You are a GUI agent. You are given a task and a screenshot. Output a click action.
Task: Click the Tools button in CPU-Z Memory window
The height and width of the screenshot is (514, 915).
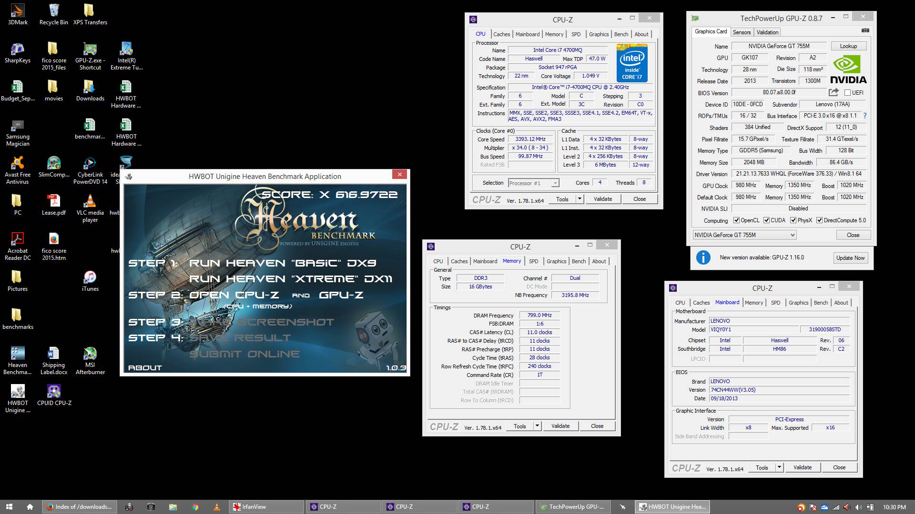pyautogui.click(x=519, y=426)
